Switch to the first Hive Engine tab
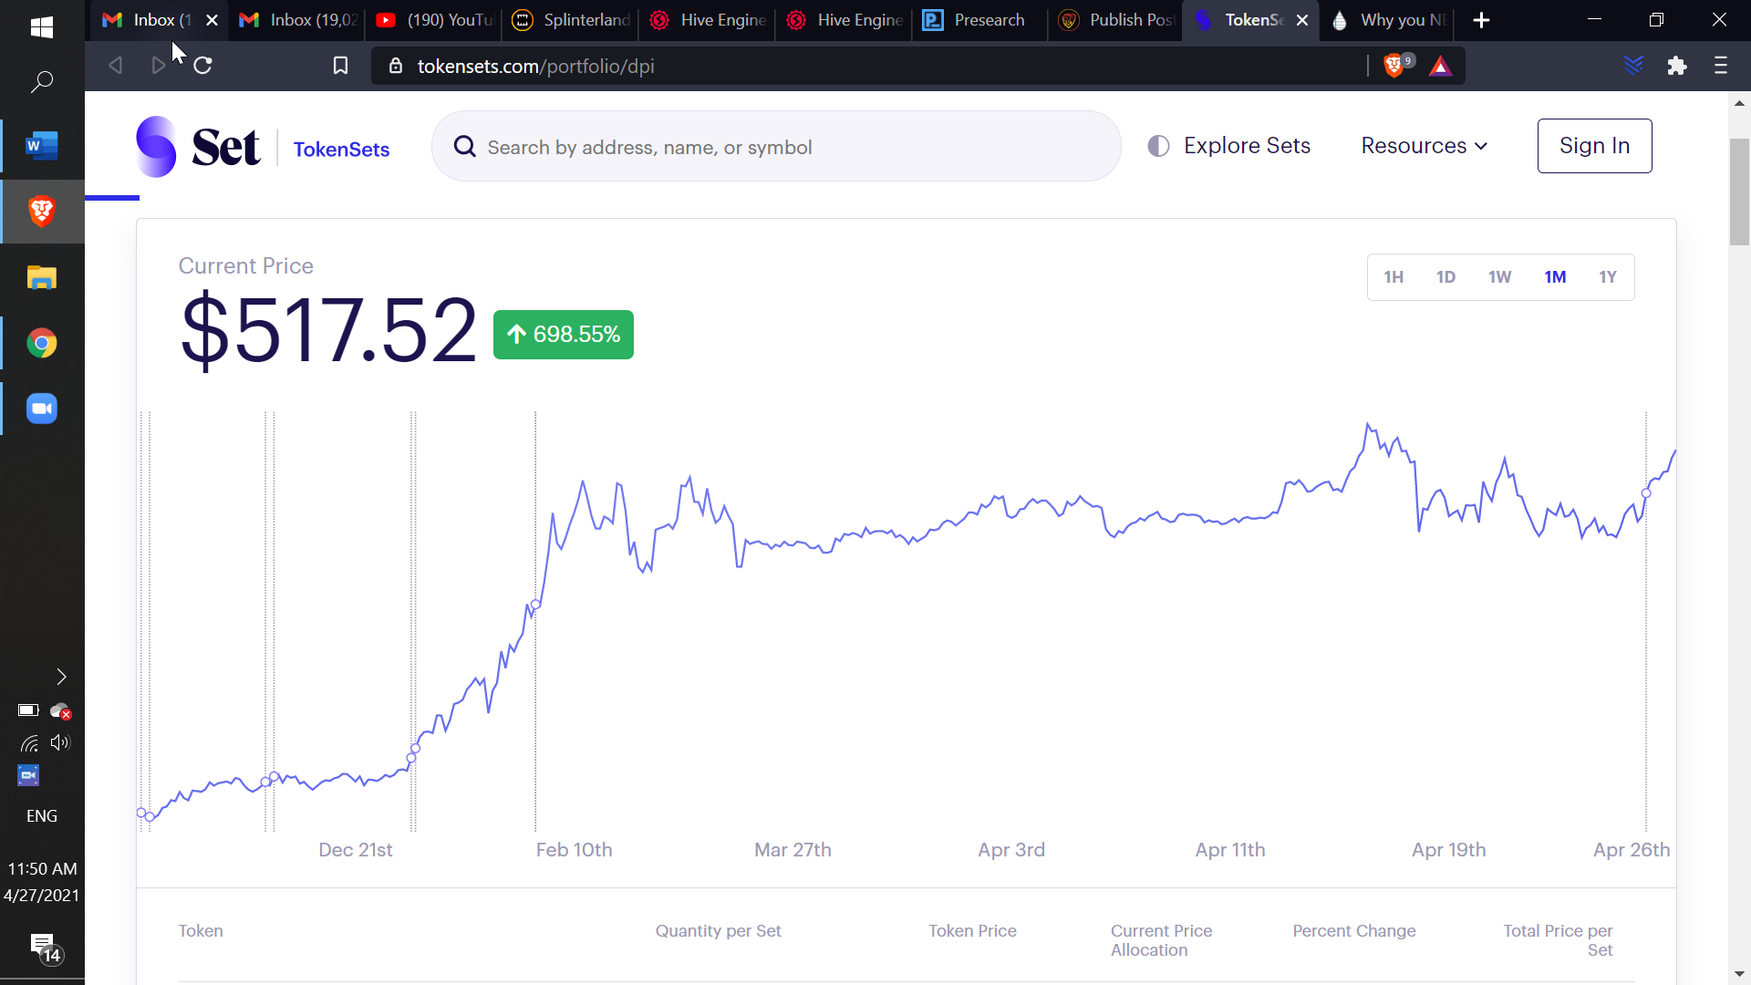This screenshot has width=1751, height=985. click(x=707, y=20)
